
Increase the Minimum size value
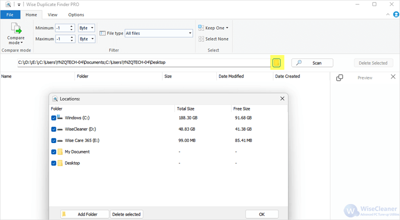pyautogui.click(x=71, y=26)
